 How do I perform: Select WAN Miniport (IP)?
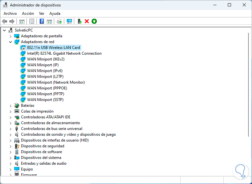coord(43,65)
